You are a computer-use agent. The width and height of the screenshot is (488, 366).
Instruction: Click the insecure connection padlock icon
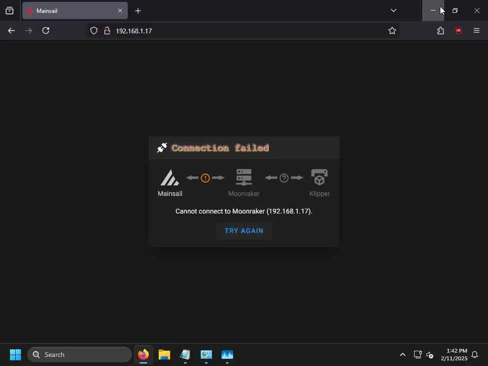click(x=107, y=30)
